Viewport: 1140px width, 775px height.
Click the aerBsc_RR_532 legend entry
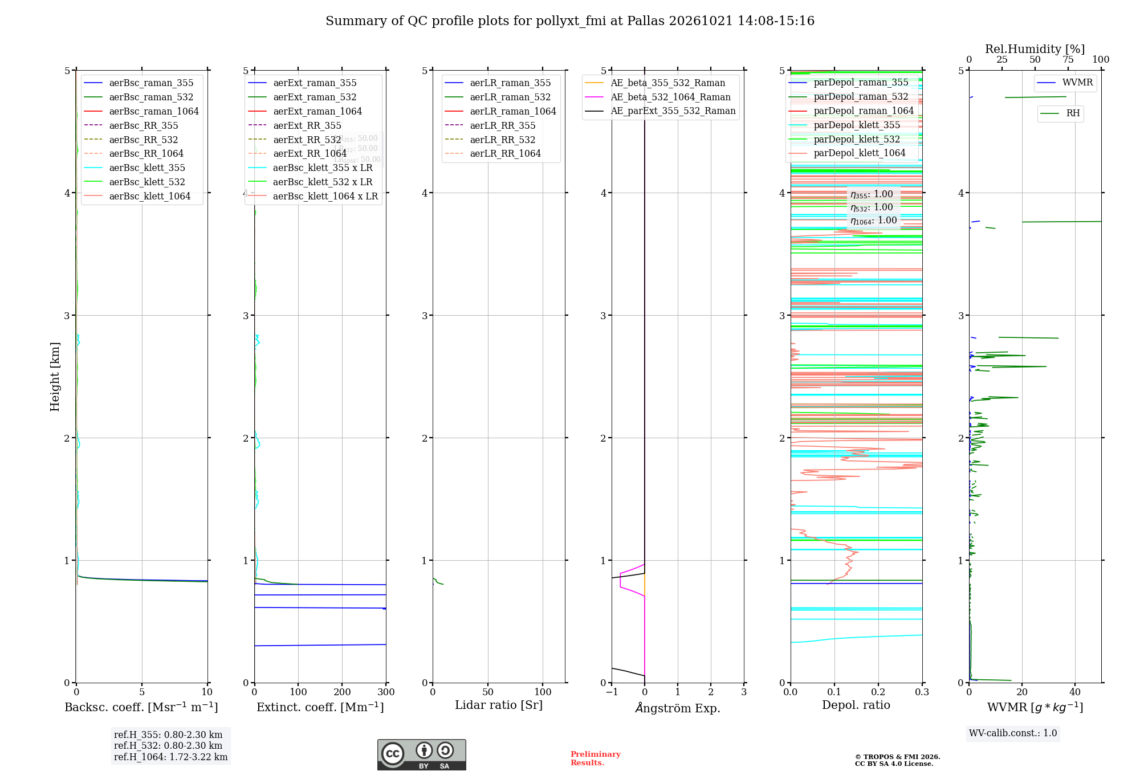point(131,140)
